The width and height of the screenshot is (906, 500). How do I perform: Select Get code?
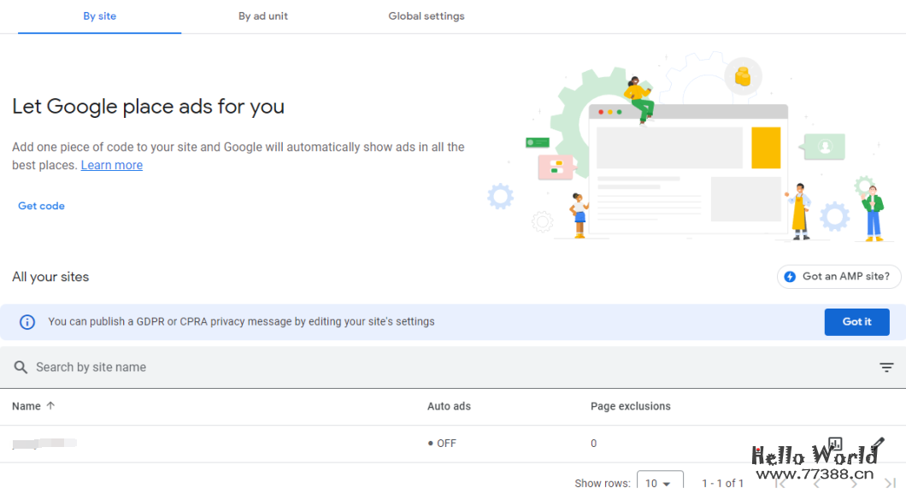[41, 205]
